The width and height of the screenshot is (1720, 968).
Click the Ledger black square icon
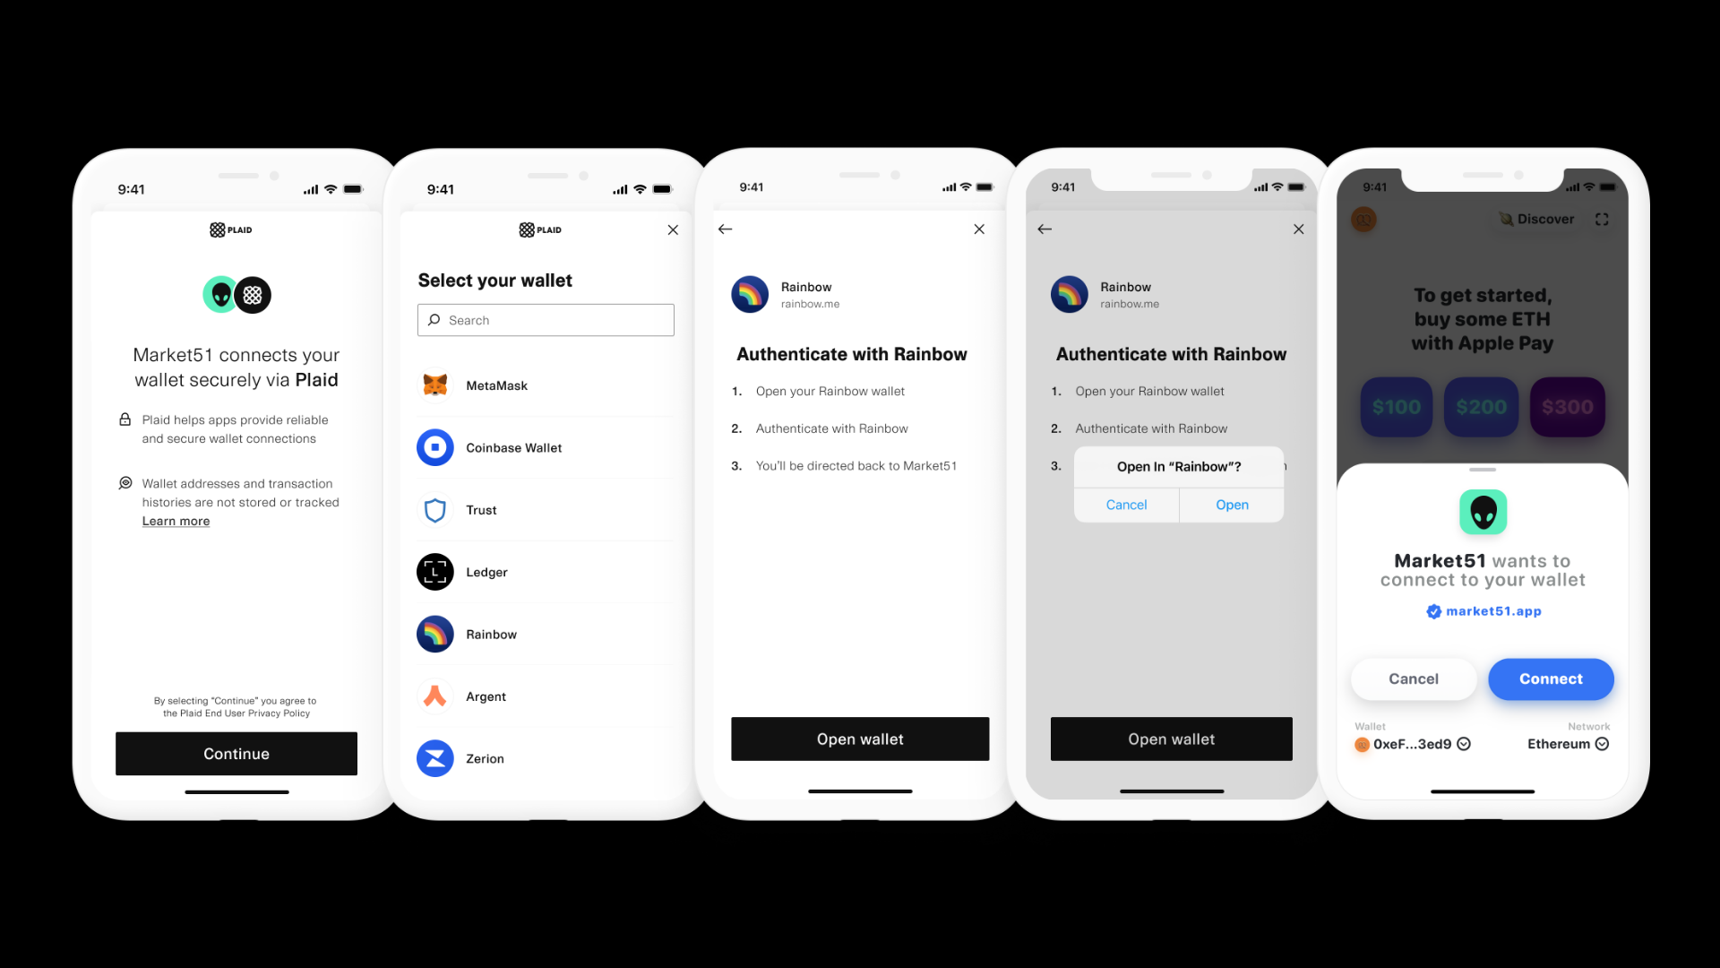pyautogui.click(x=436, y=571)
